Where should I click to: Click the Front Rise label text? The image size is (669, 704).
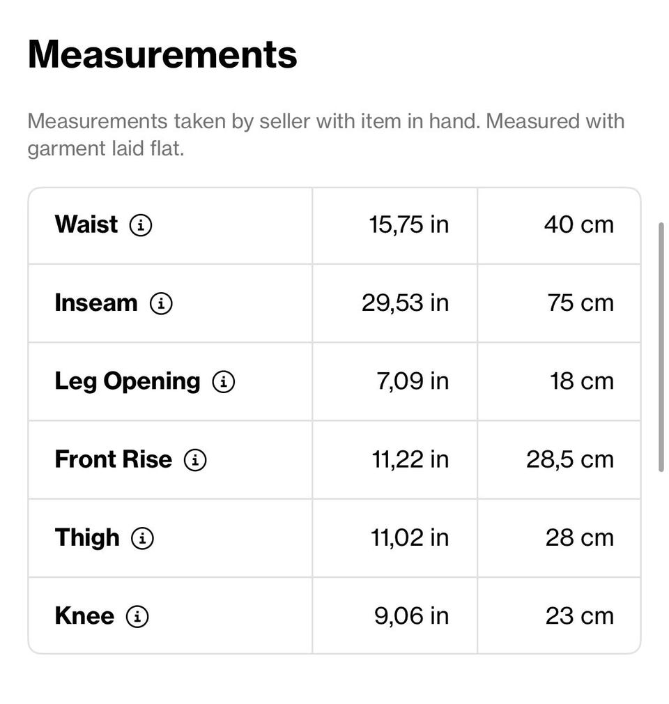[x=113, y=459]
